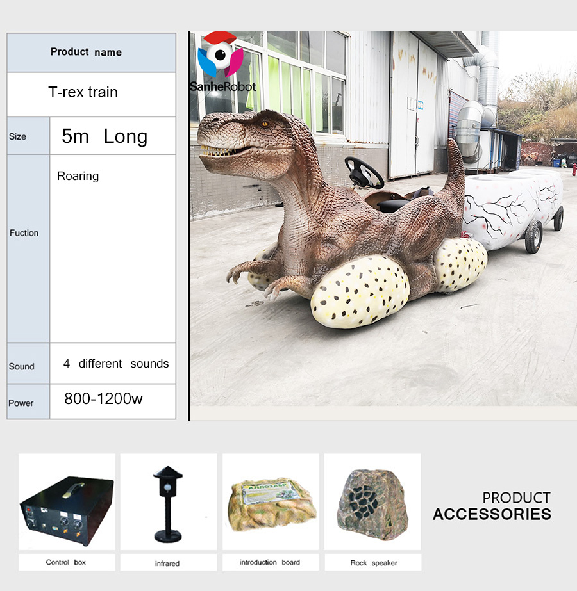Click the "Size" row label

click(x=18, y=136)
